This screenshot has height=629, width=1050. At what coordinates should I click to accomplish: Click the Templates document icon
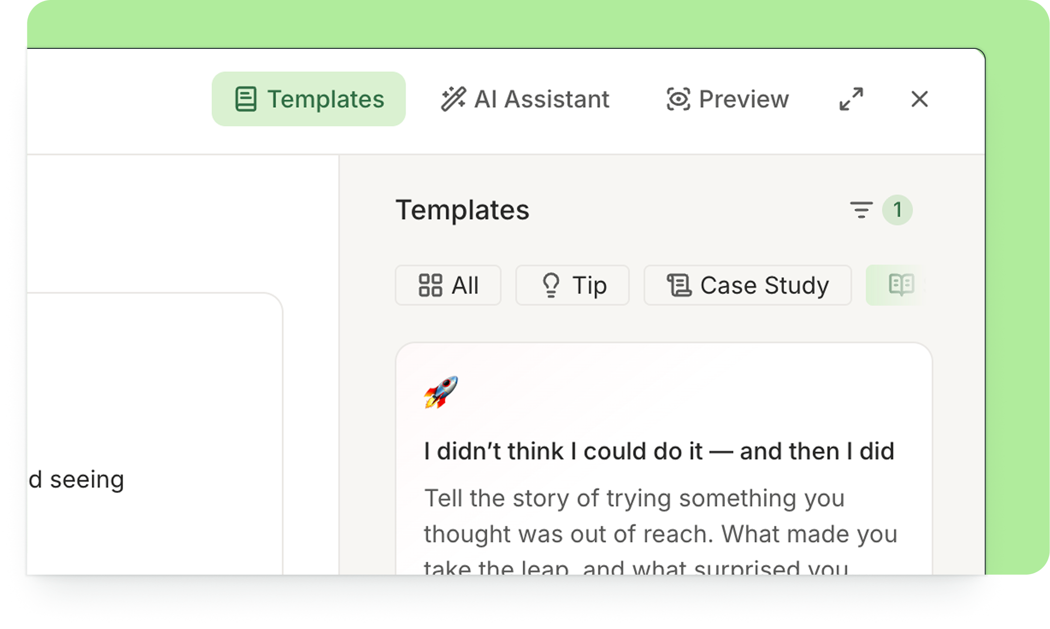click(246, 99)
